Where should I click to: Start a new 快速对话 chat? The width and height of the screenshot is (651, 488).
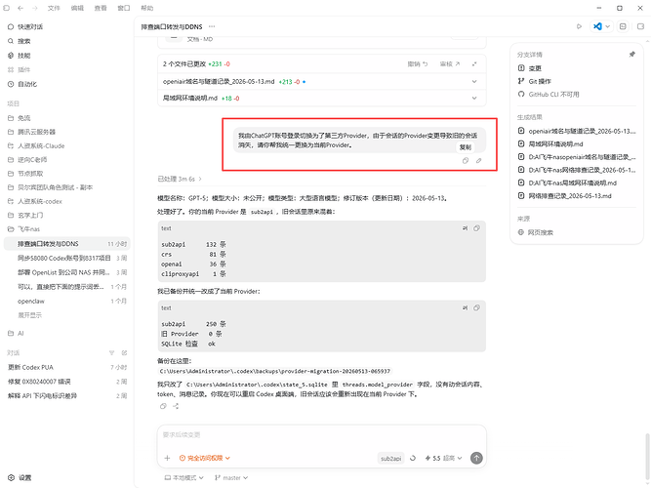66,26
